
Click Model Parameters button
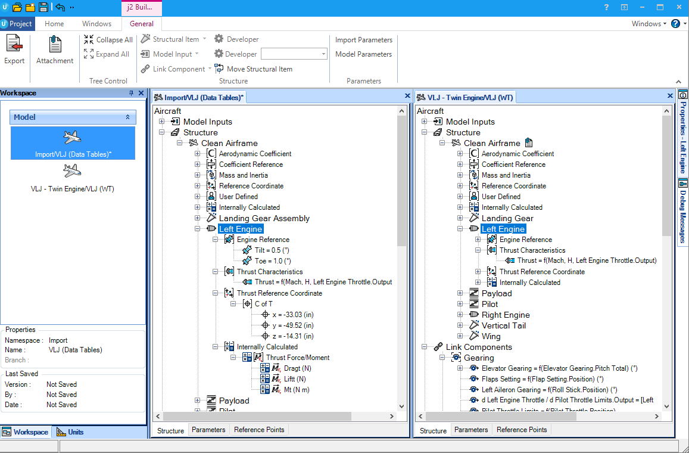[363, 54]
